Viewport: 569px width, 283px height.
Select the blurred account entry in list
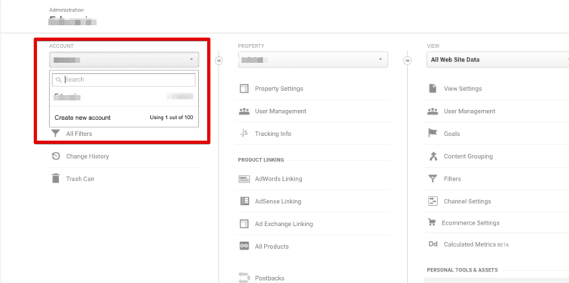pyautogui.click(x=124, y=96)
